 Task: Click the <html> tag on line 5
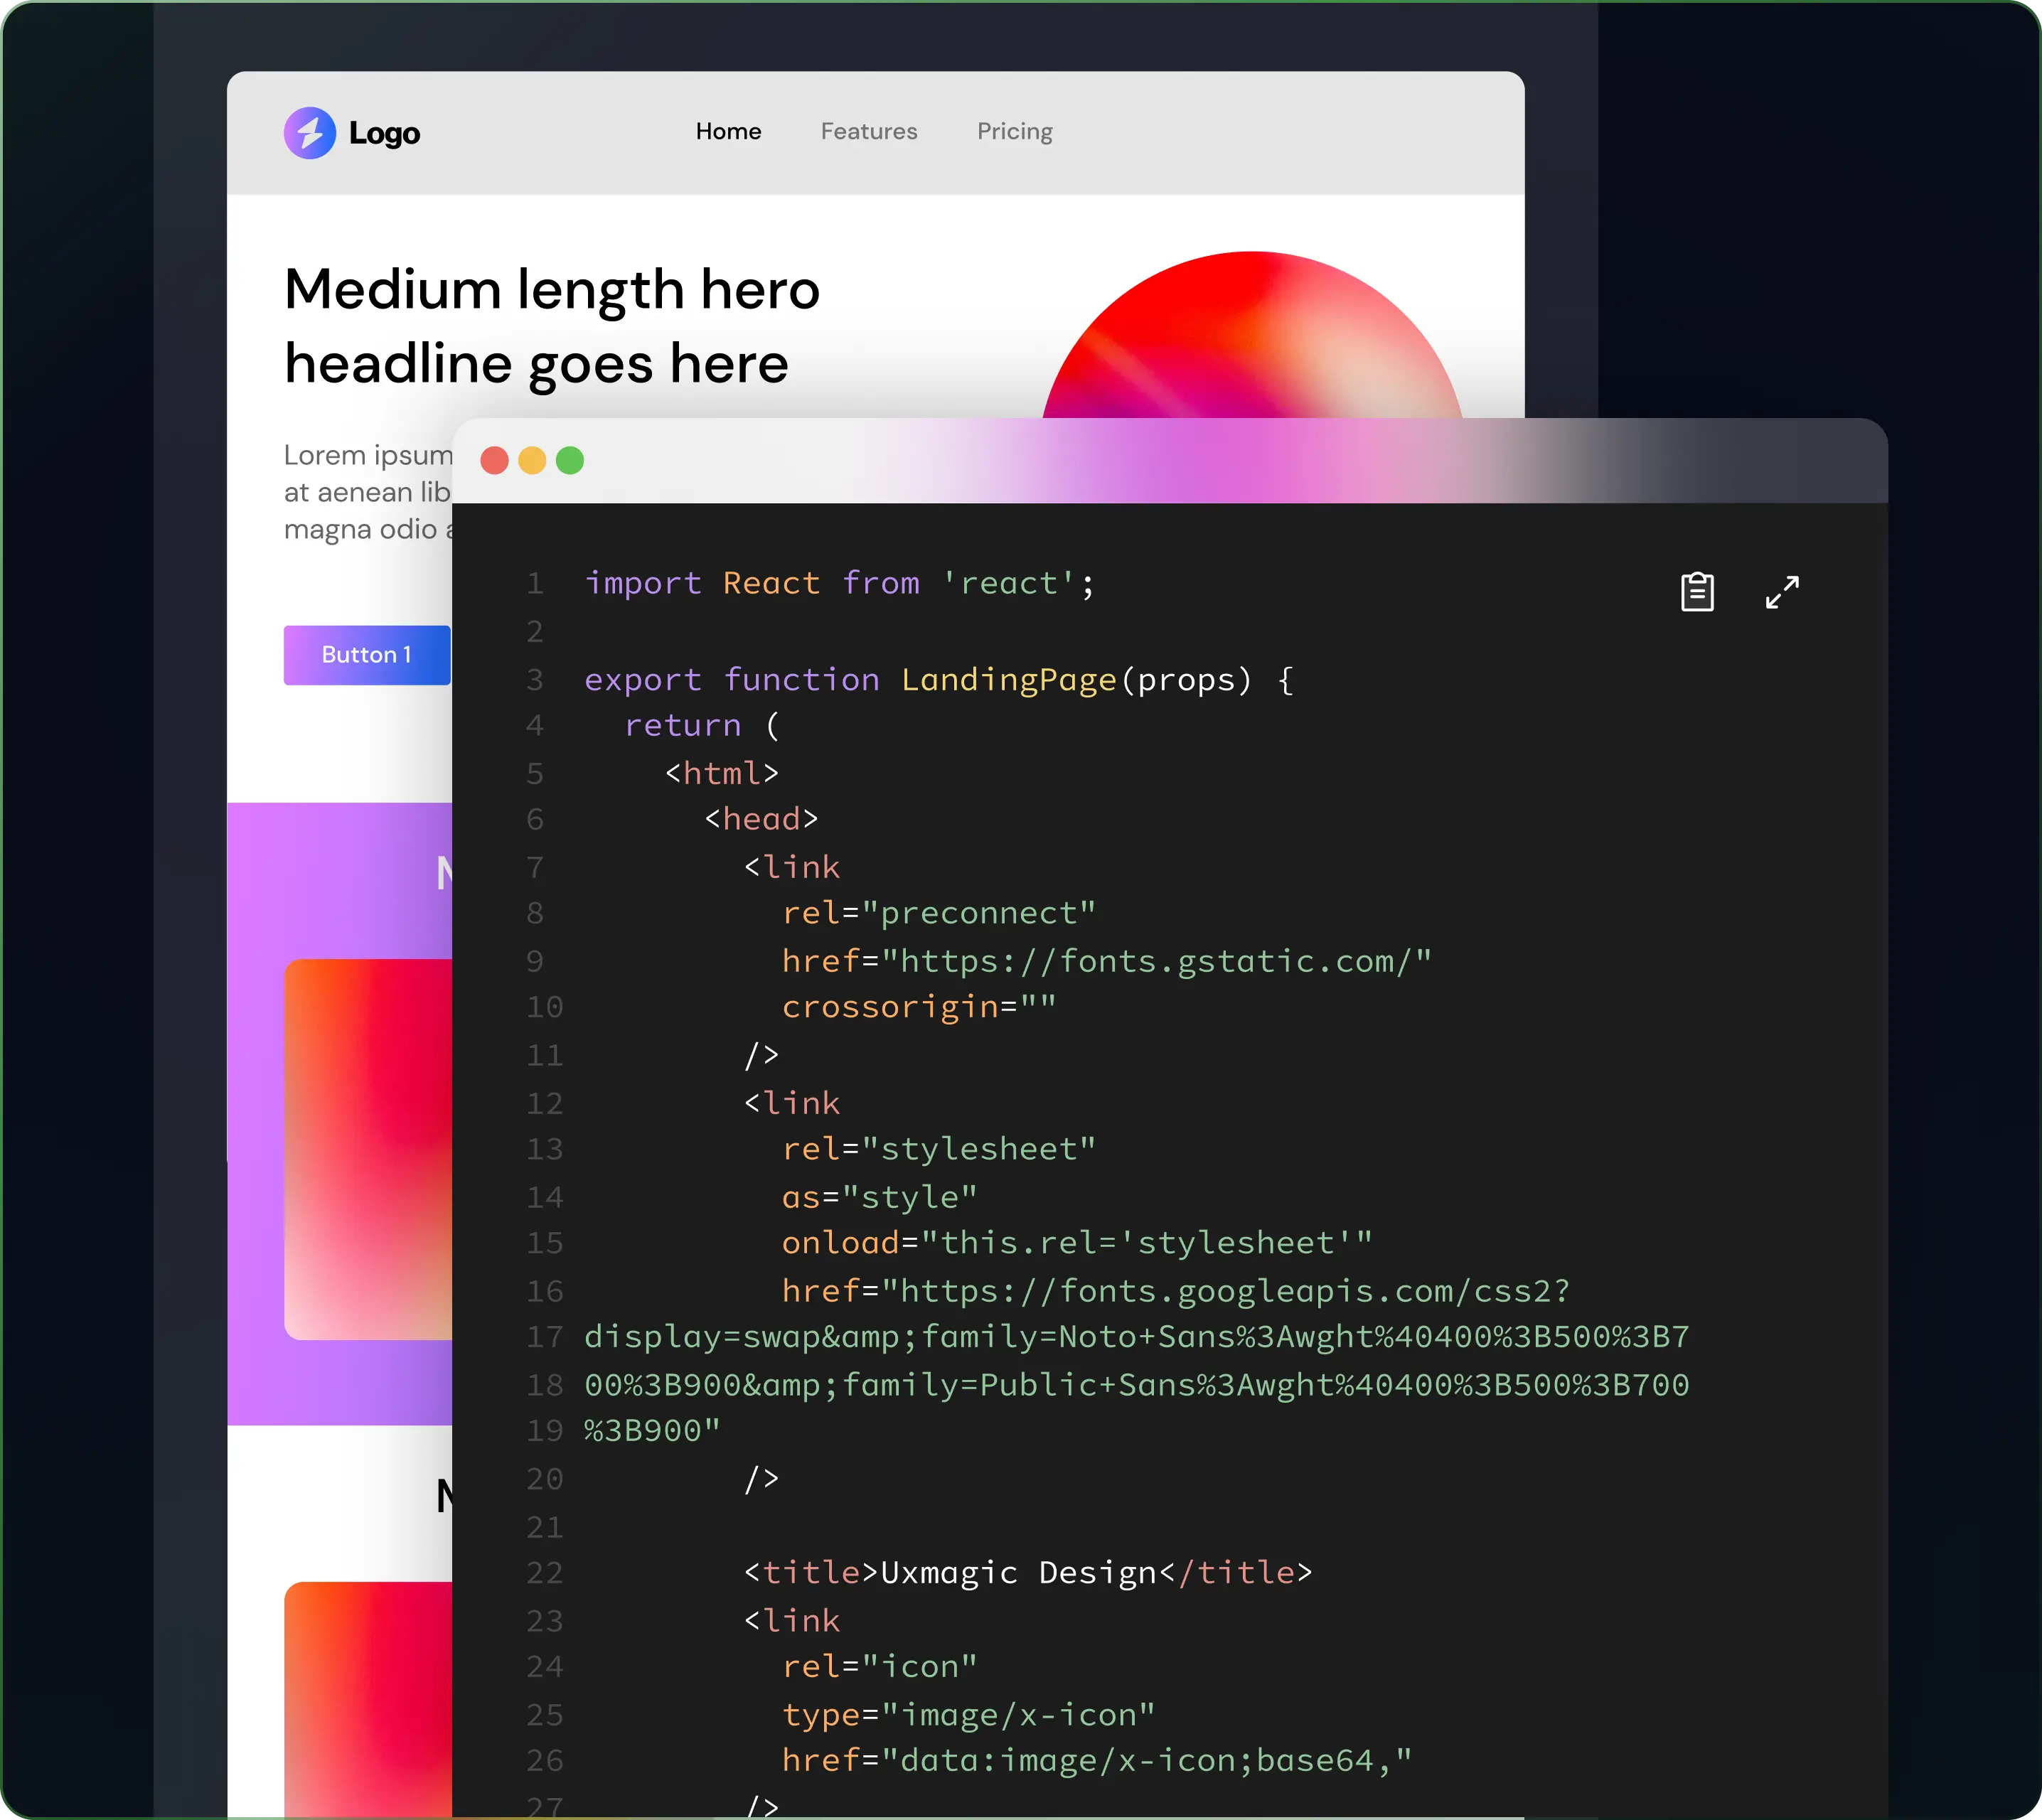[722, 773]
